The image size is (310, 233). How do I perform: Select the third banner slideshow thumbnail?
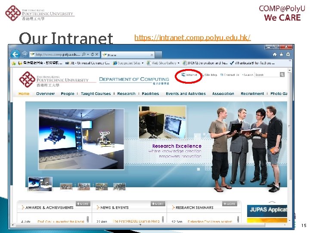(x=84, y=186)
